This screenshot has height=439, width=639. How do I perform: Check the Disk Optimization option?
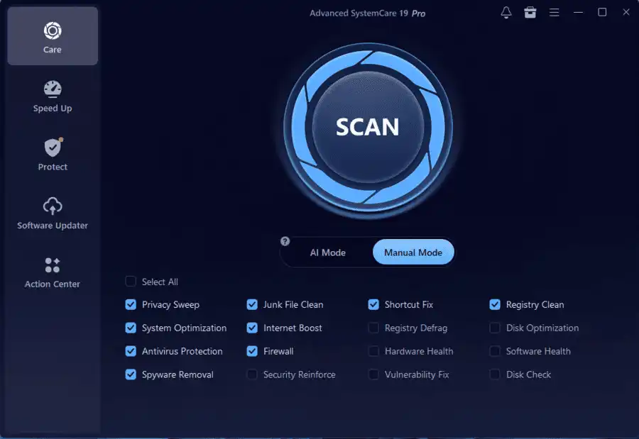495,328
